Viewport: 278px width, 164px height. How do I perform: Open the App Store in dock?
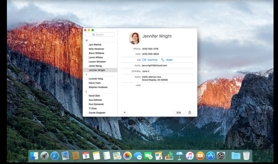pyautogui.click(x=211, y=156)
